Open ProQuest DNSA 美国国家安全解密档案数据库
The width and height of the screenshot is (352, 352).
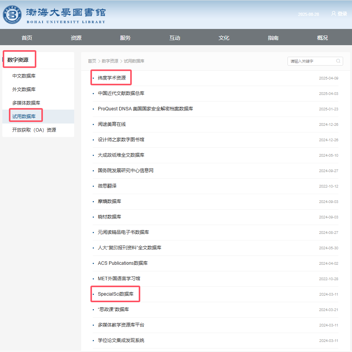145,109
